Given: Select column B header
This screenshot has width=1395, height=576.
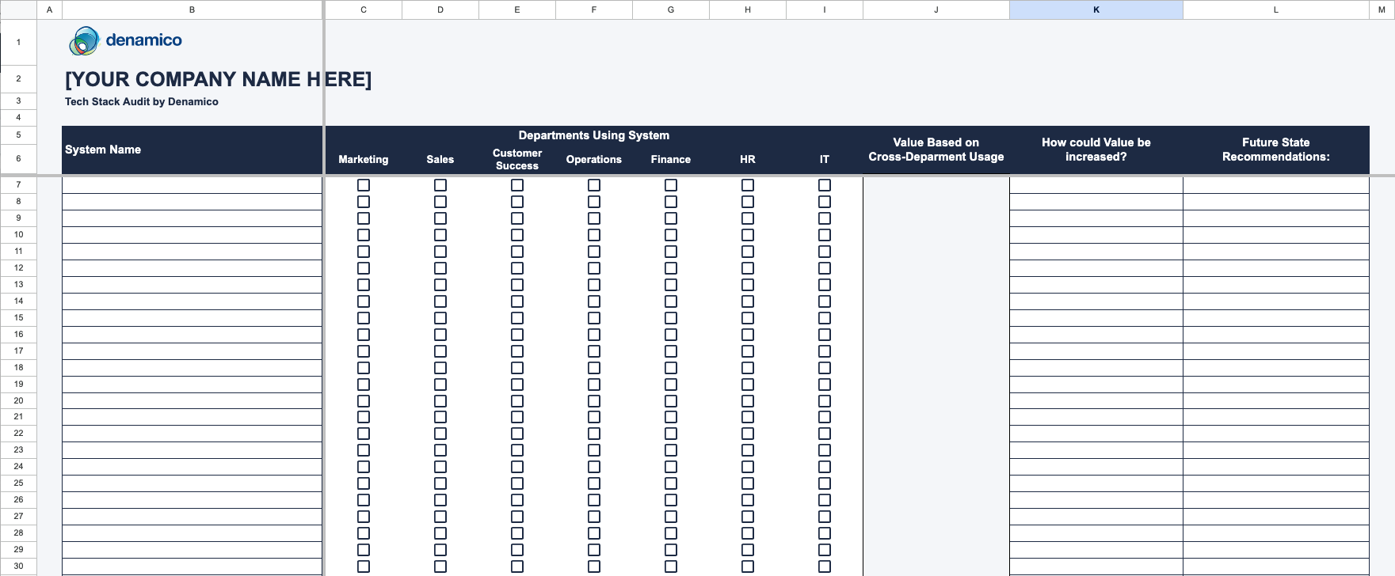Looking at the screenshot, I should [192, 9].
